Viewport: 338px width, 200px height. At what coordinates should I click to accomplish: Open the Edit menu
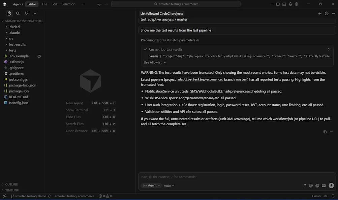pyautogui.click(x=54, y=4)
